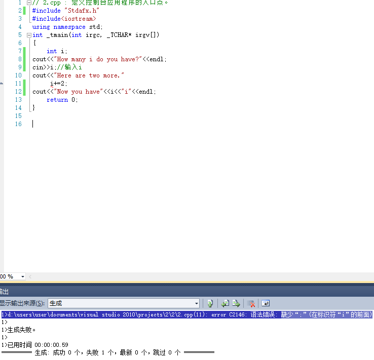The image size is (374, 360).
Task: Collapse the _tmain function at line 5
Action: click(x=29, y=35)
